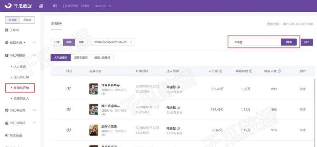
Task: Click the 小红书带货 bag icon
Action: [7, 123]
